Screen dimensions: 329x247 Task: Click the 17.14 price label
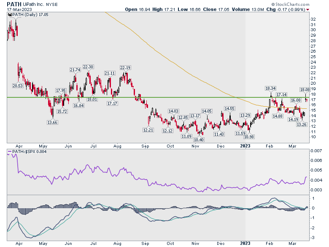click(281, 95)
